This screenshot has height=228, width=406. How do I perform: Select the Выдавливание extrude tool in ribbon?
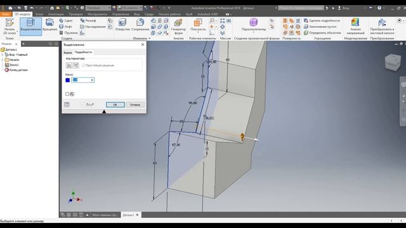coord(30,27)
